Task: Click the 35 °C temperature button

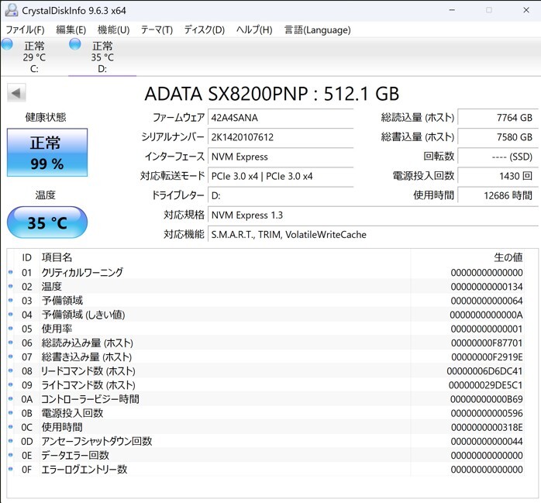Action: click(47, 222)
